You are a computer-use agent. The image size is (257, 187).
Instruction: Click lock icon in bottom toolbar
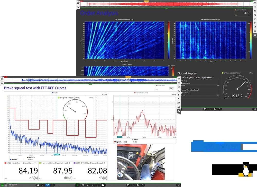(x=38, y=185)
